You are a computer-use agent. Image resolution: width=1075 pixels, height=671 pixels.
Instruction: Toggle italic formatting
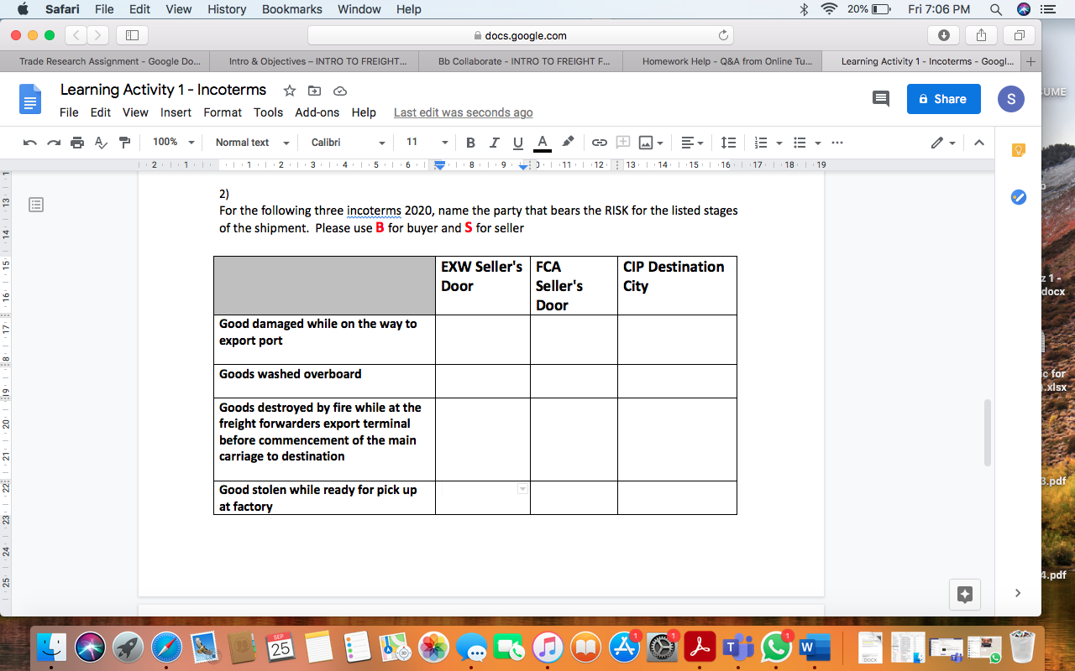click(x=494, y=143)
